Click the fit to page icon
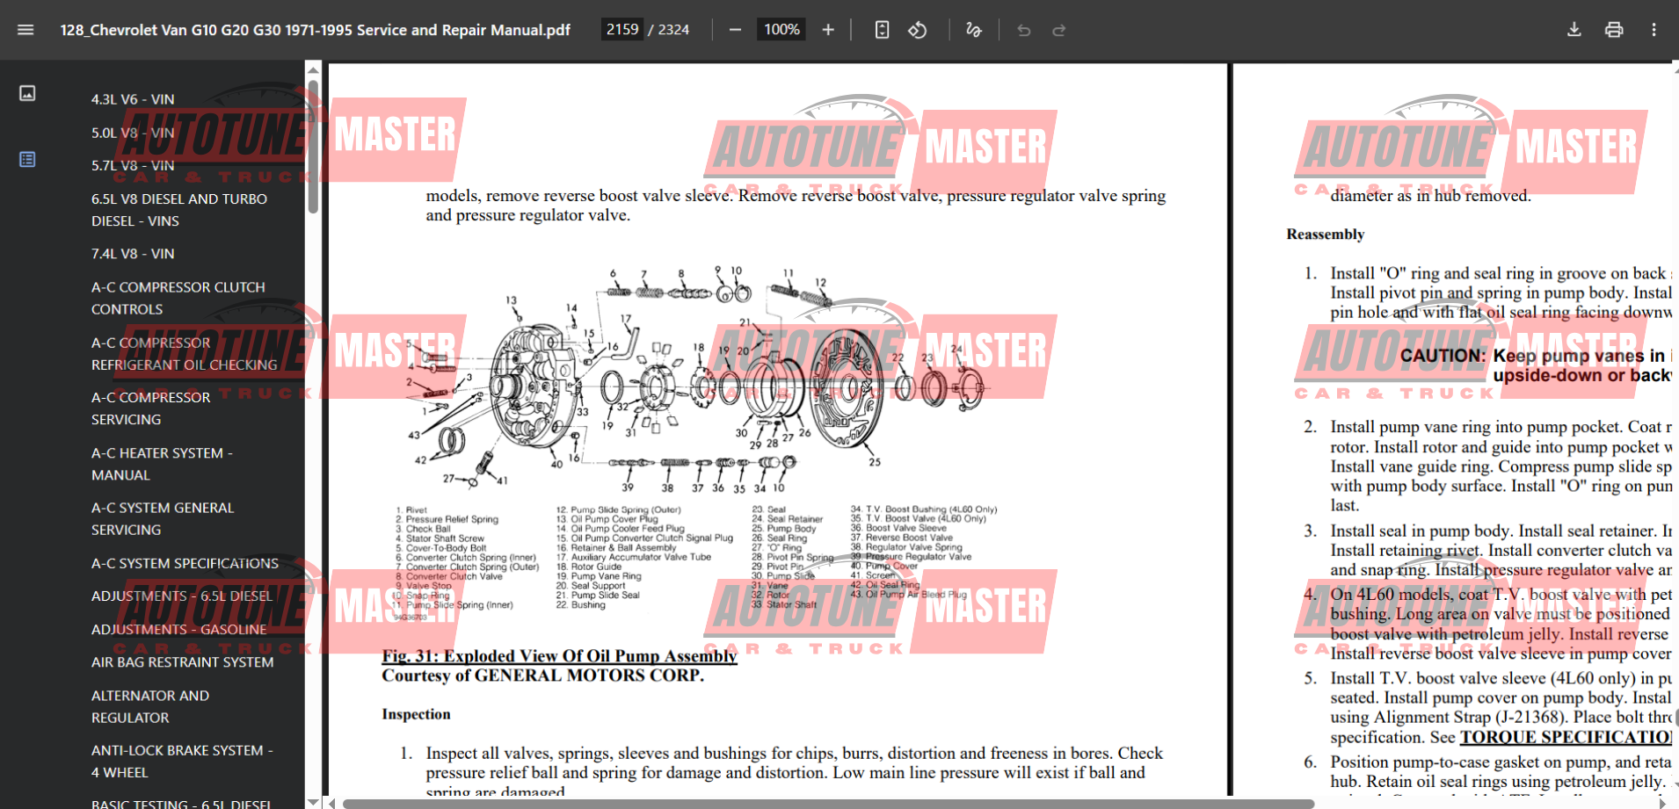Viewport: 1679px width, 809px height. (x=882, y=30)
